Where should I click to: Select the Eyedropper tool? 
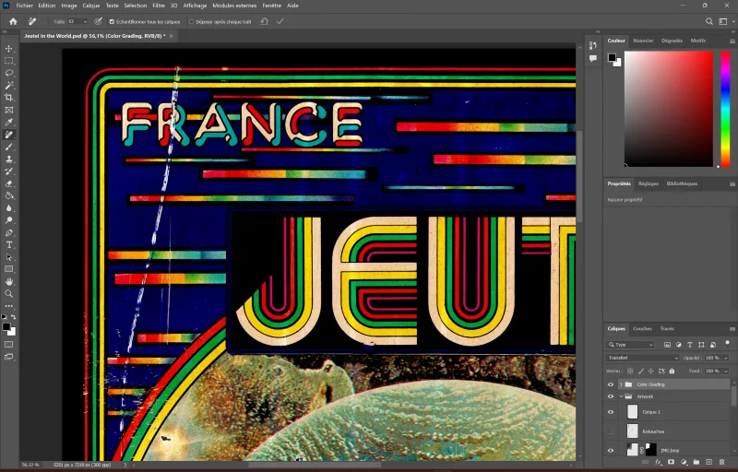[9, 122]
